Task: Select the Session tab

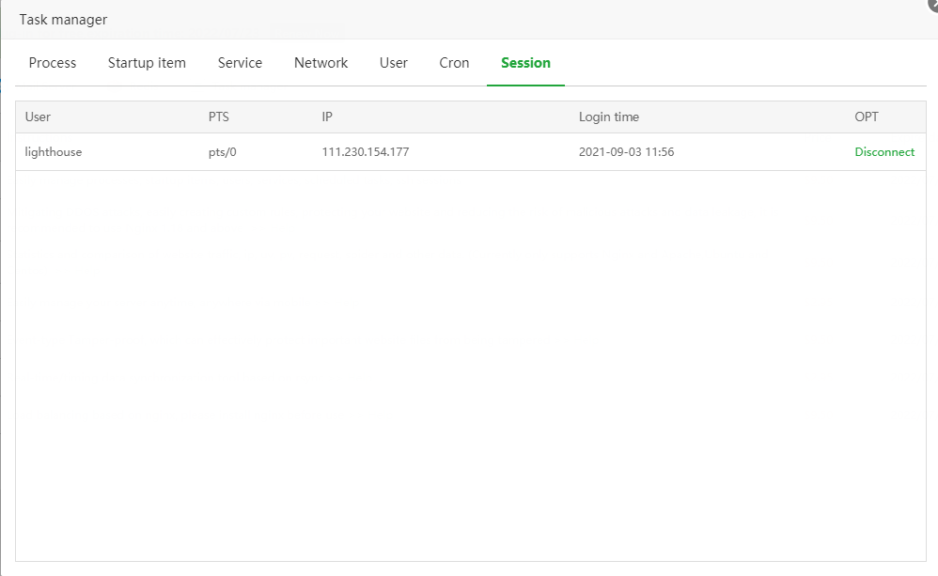Action: tap(525, 63)
